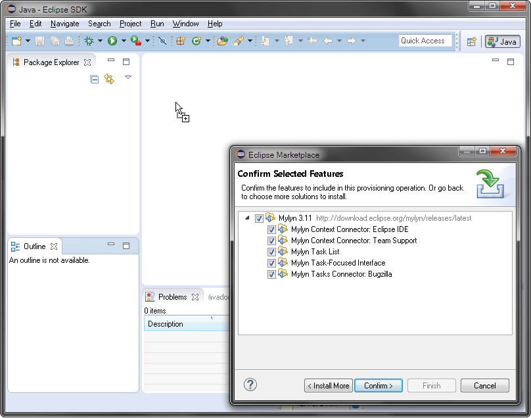531x418 pixels.
Task: Toggle Link with Editor in Package Explorer
Action: coord(109,79)
